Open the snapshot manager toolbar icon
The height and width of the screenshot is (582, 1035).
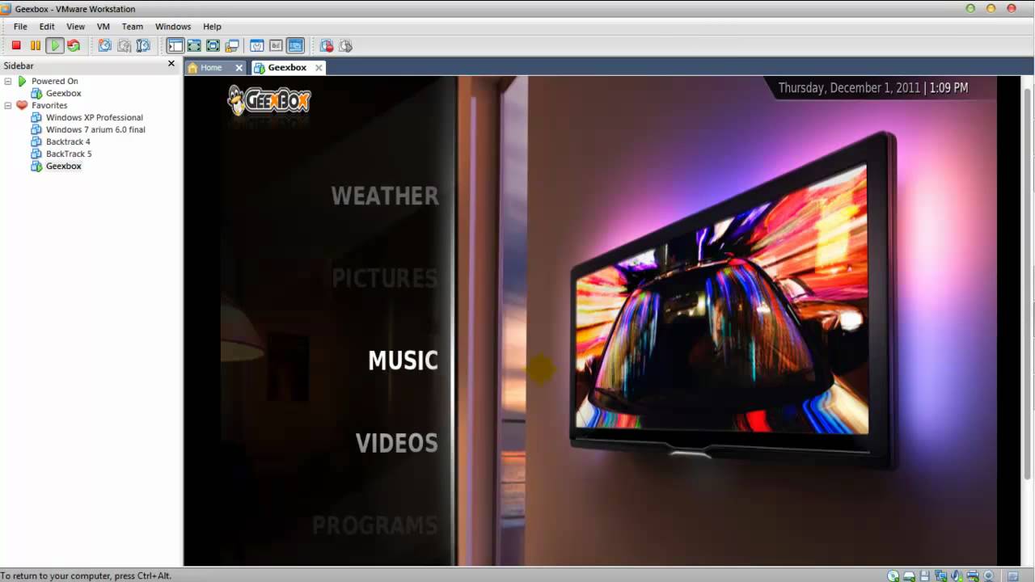pos(143,46)
